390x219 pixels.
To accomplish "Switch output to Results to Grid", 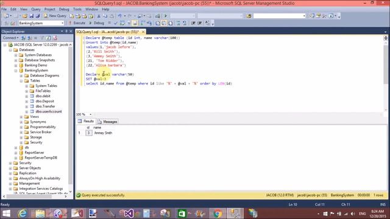I will point(164,23).
